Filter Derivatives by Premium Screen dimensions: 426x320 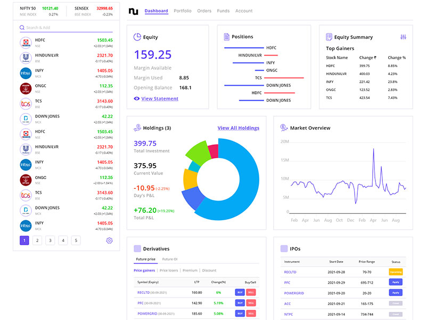[190, 270]
